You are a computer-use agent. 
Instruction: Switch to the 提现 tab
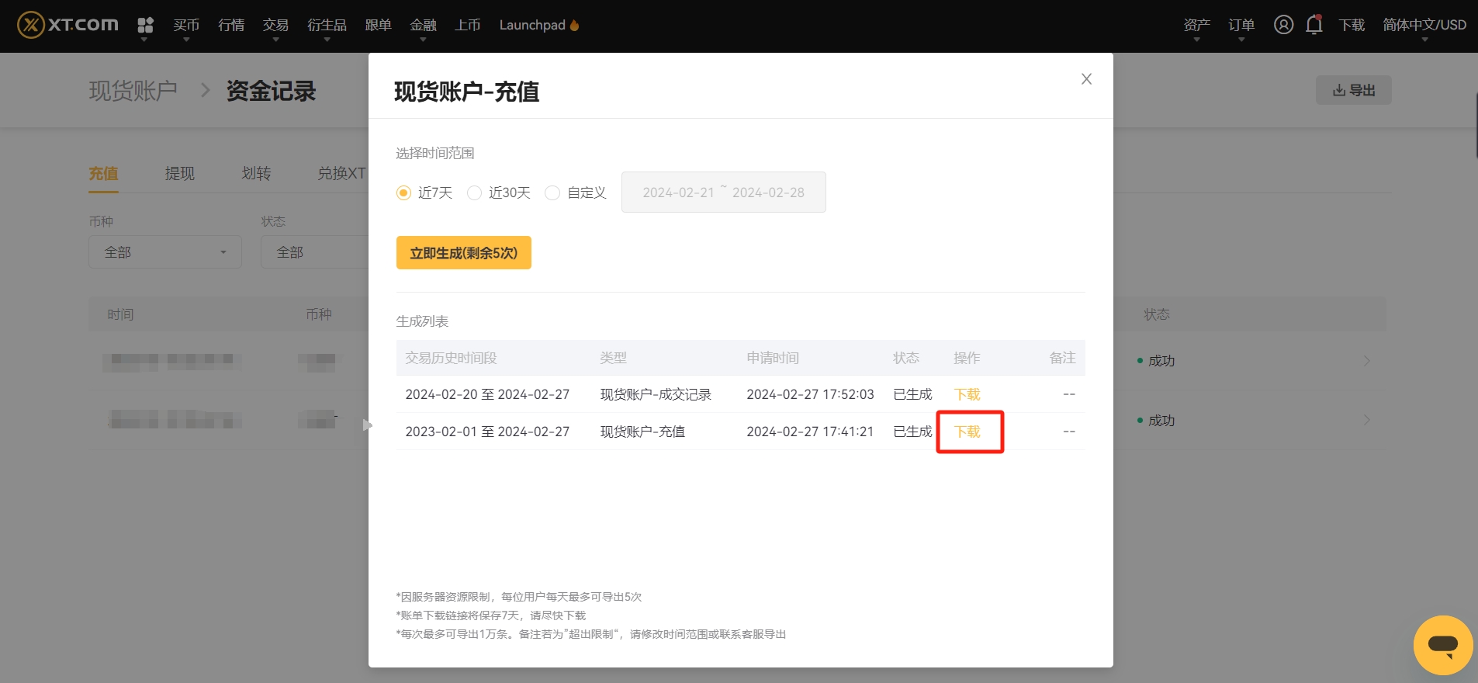(x=180, y=173)
